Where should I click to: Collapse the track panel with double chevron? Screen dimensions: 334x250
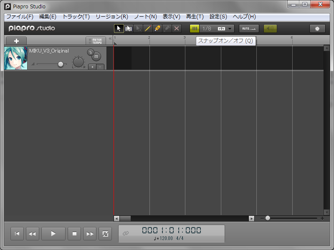tap(110, 38)
